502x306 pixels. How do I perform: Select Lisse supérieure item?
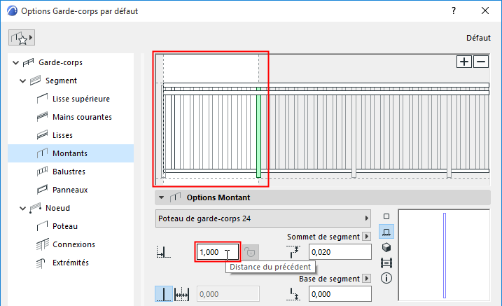tap(81, 99)
